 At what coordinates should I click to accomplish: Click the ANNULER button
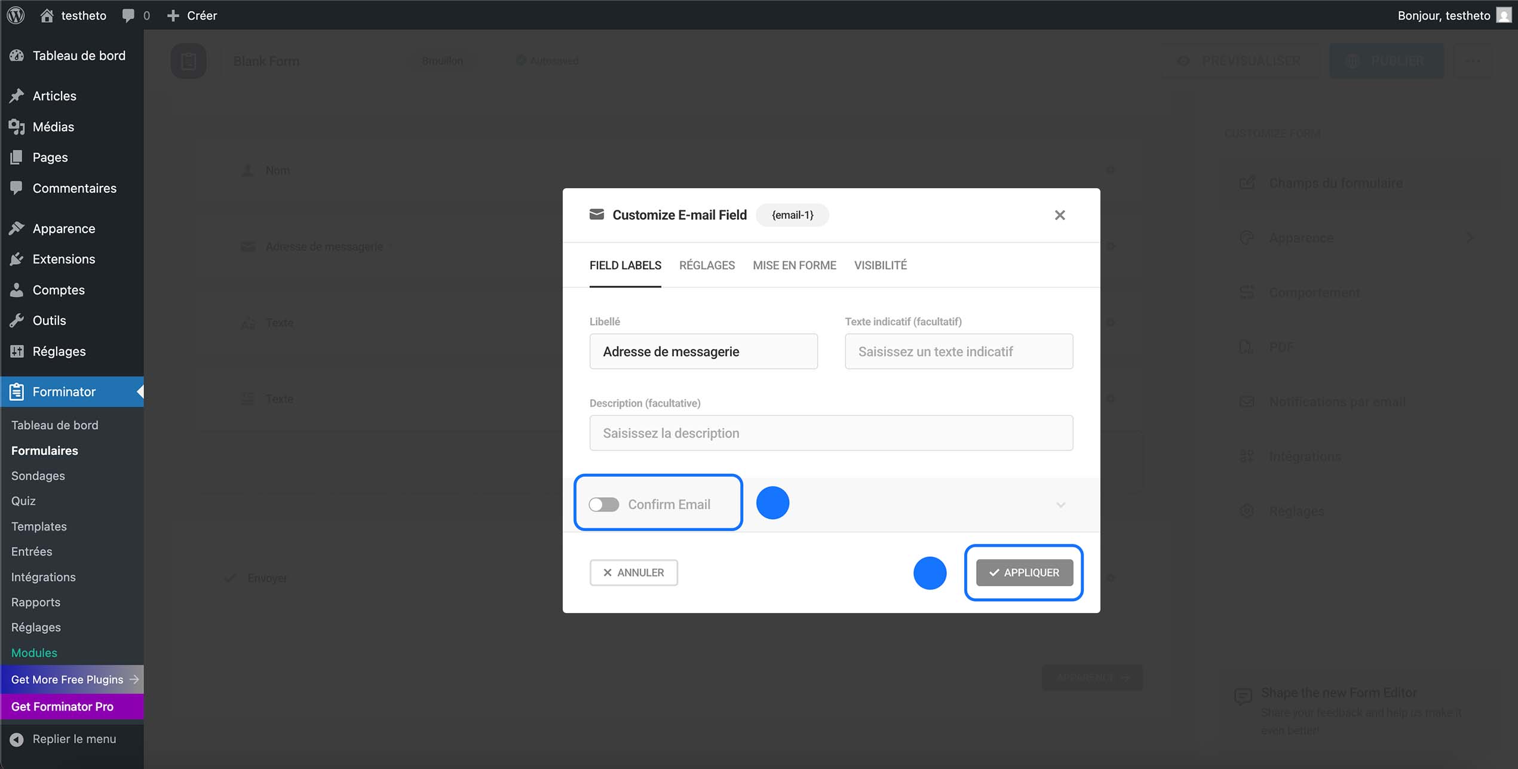click(x=633, y=572)
